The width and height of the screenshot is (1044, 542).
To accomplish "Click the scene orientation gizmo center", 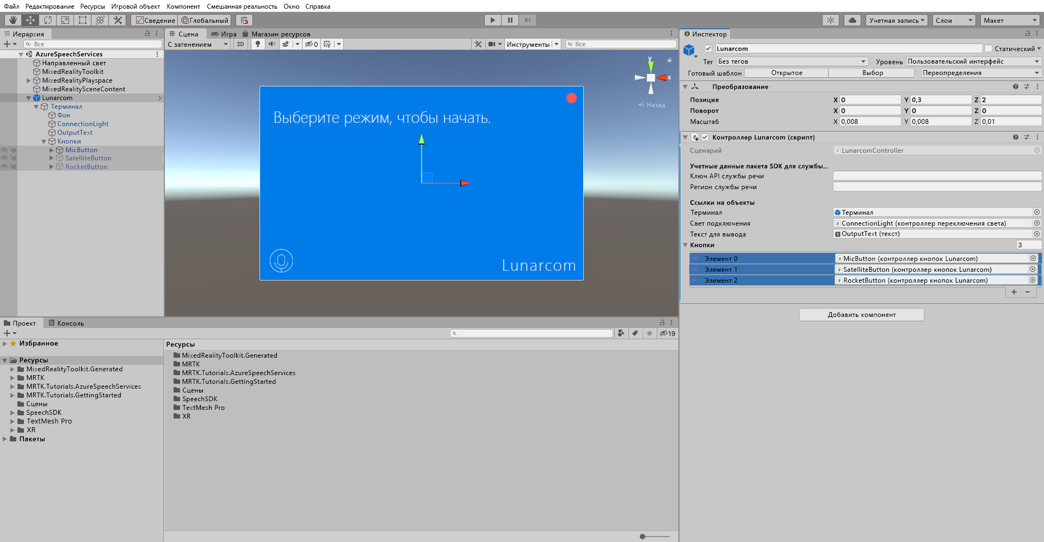I will click(651, 78).
